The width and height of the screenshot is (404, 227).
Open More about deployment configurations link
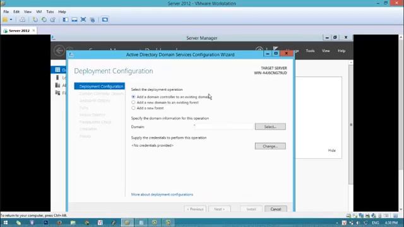click(162, 195)
